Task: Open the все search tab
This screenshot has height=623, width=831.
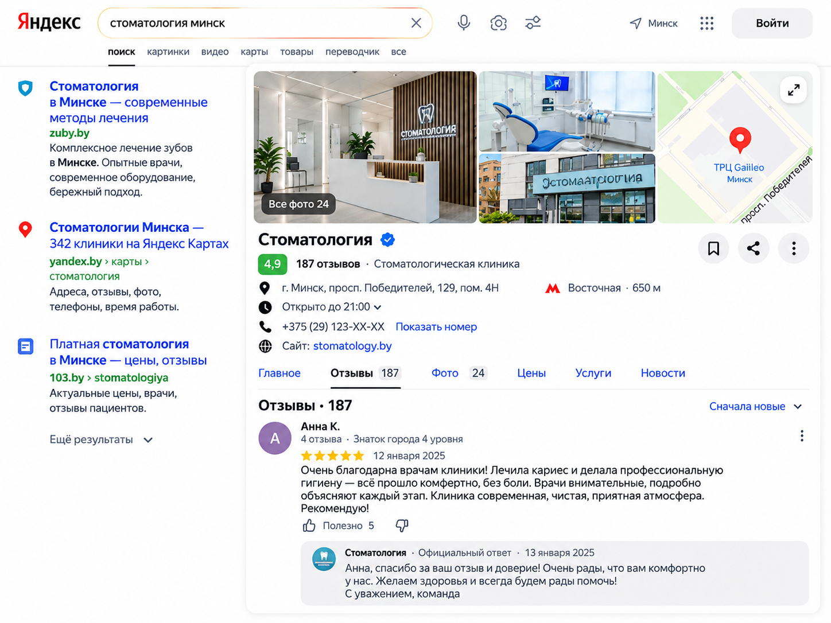Action: point(399,52)
